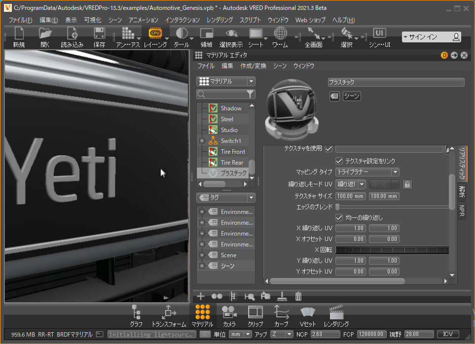The image size is (475, 344).
Task: Click the filter funnel icon in material search
Action: tap(250, 95)
